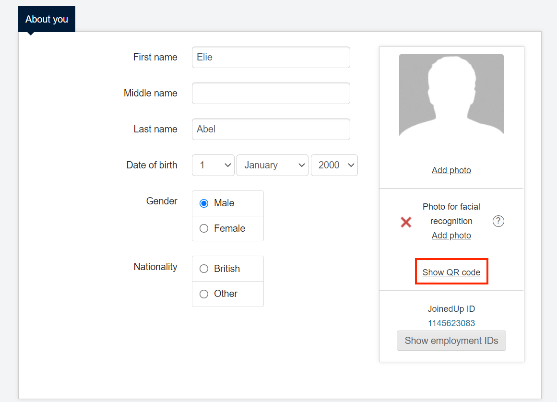Select the Female gender option
The image size is (557, 402).
pyautogui.click(x=204, y=229)
